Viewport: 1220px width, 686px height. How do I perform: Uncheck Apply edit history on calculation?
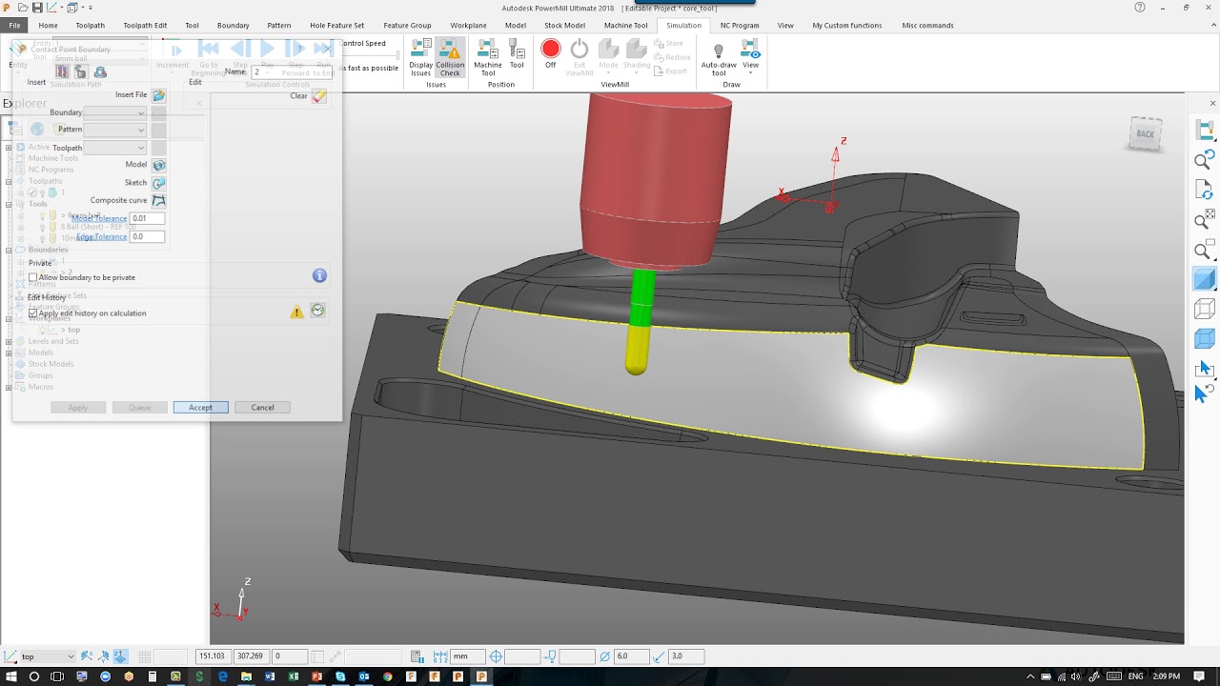(33, 313)
